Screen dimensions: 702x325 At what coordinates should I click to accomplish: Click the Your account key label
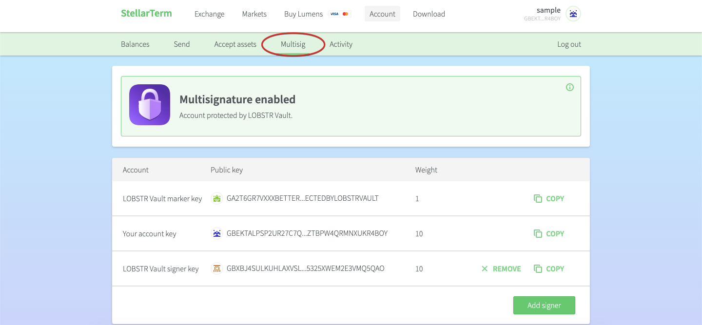point(149,234)
